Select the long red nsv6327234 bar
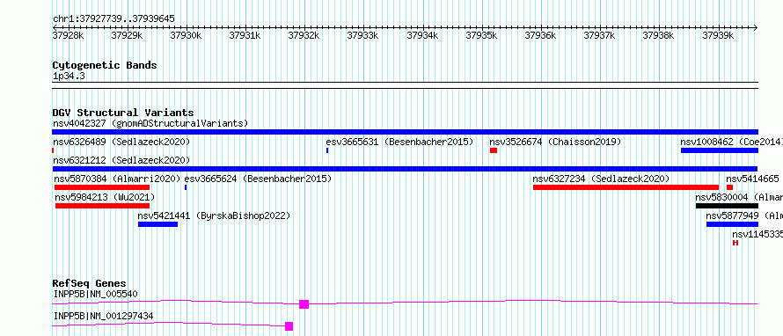Viewport: 783px width, 336px height. click(626, 187)
